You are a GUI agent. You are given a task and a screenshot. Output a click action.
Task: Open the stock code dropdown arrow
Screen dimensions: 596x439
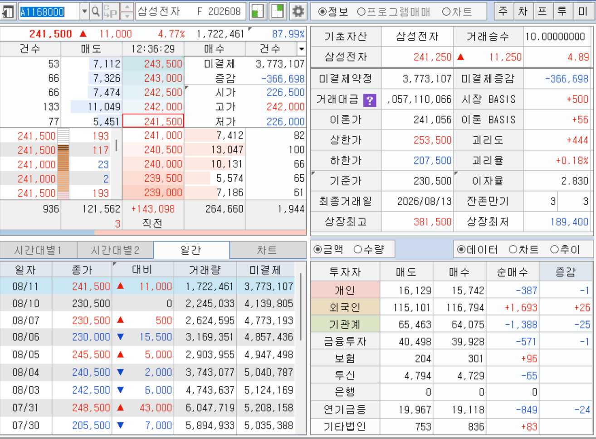coord(84,11)
